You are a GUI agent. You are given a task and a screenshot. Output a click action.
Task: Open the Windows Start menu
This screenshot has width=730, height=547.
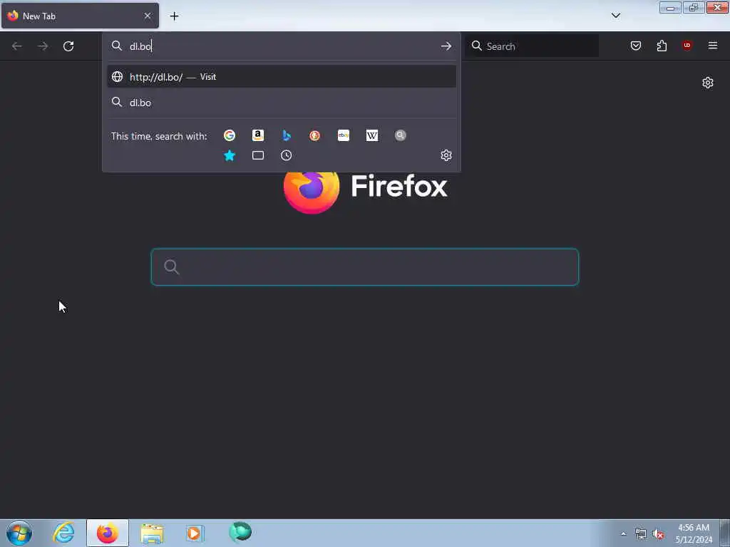click(19, 533)
